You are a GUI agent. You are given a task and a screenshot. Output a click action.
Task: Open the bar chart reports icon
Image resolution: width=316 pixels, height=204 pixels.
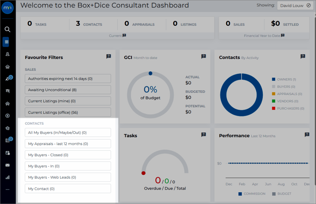pos(7,177)
